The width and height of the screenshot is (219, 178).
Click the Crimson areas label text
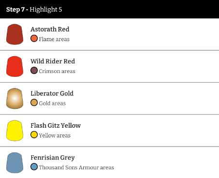coord(57,71)
